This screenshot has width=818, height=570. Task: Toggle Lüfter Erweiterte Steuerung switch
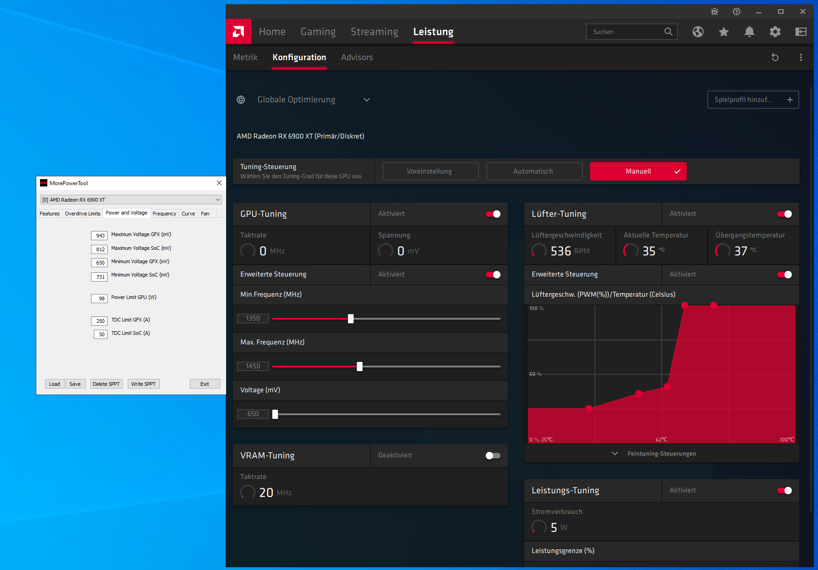[784, 275]
